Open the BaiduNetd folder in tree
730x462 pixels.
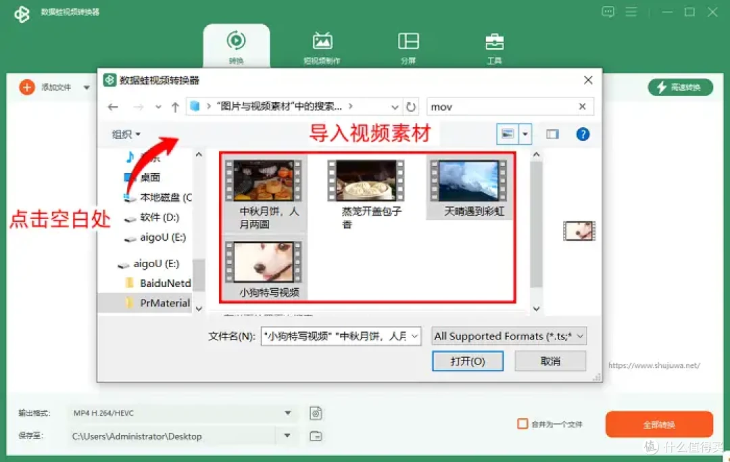pyautogui.click(x=158, y=283)
